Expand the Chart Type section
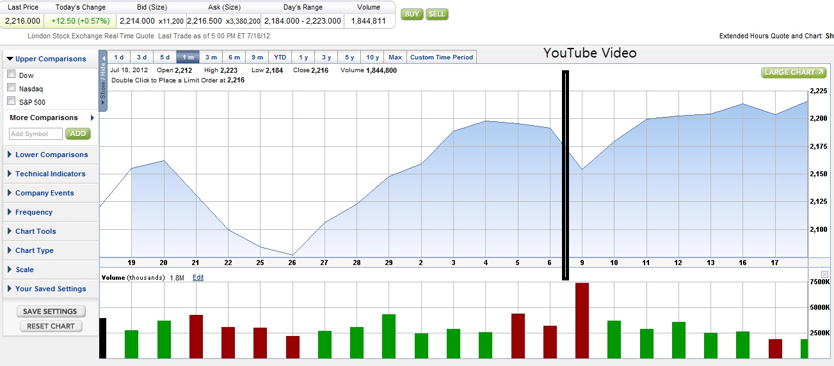834x366 pixels. [35, 250]
